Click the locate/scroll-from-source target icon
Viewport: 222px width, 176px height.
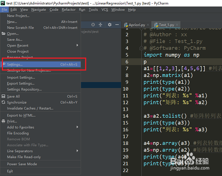pos(93,25)
